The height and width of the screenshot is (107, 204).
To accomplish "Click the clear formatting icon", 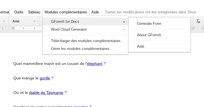I will (x=198, y=21).
